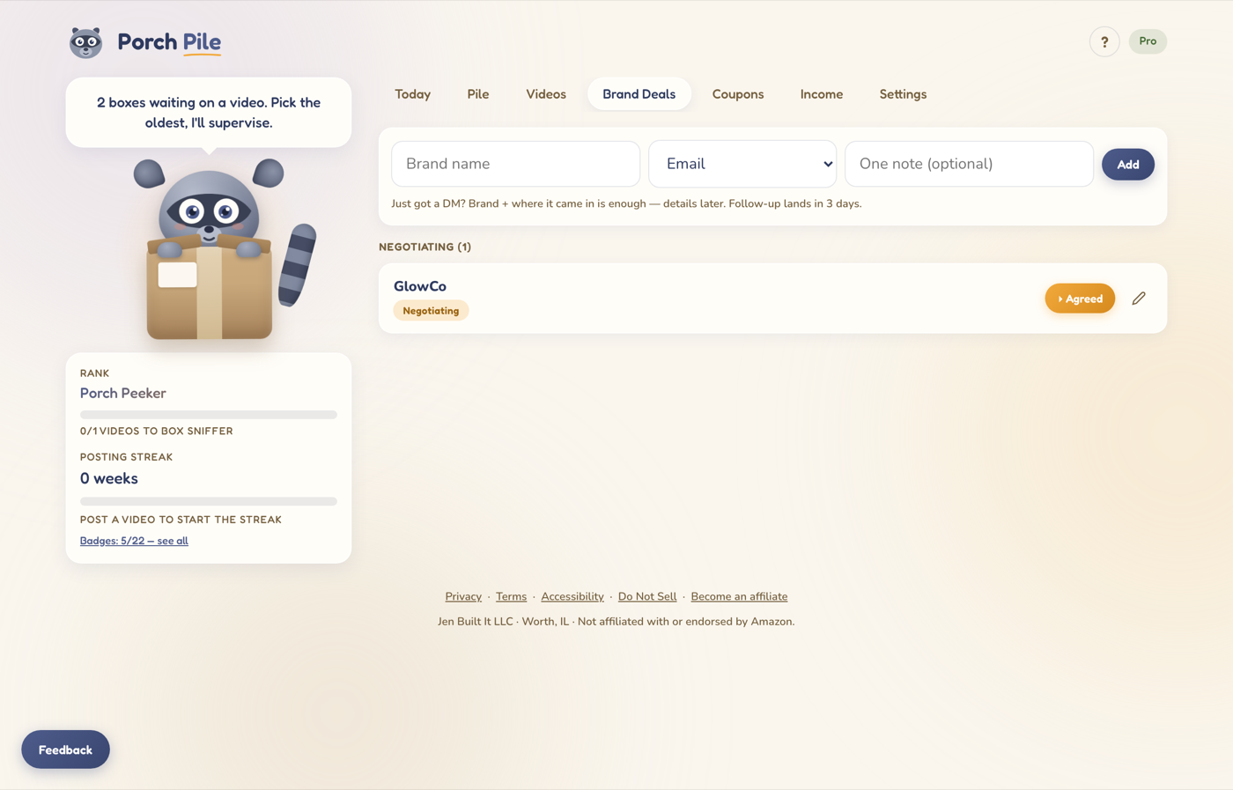Focus the One note optional field

click(969, 164)
